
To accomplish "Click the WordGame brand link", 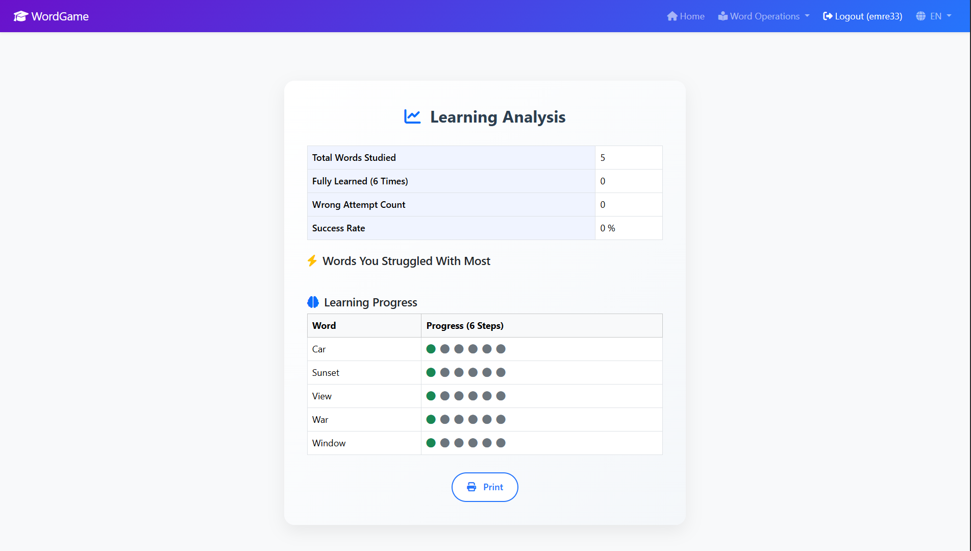I will pos(60,16).
